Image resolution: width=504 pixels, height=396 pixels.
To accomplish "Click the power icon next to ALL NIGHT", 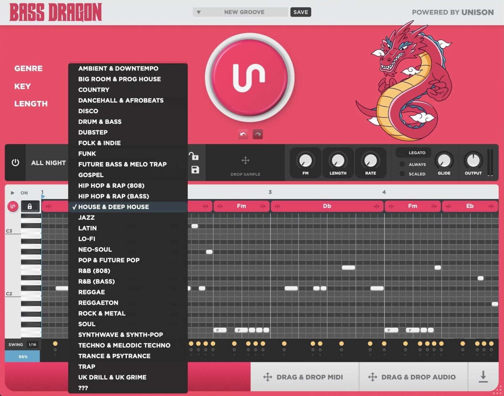I will click(x=15, y=163).
